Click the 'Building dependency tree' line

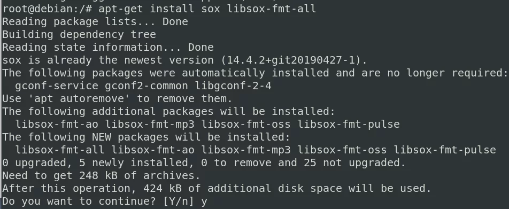(x=79, y=34)
